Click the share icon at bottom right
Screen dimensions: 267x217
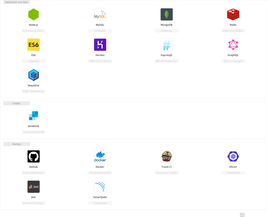click(x=242, y=215)
